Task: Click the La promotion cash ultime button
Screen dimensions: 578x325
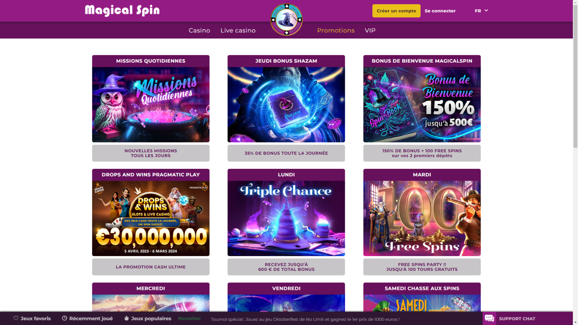Action: tap(151, 267)
